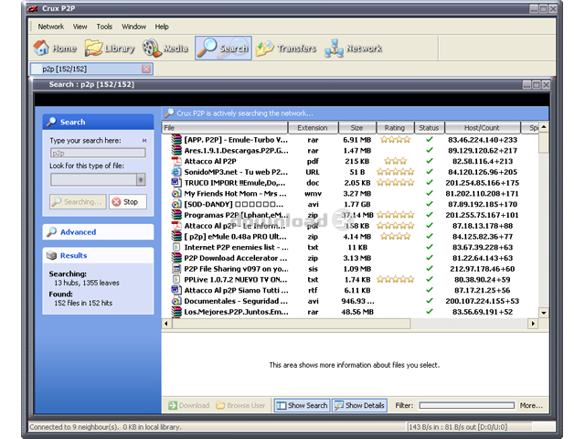Screen dimensions: 585x439
Task: Go to the Media section
Action: click(165, 48)
